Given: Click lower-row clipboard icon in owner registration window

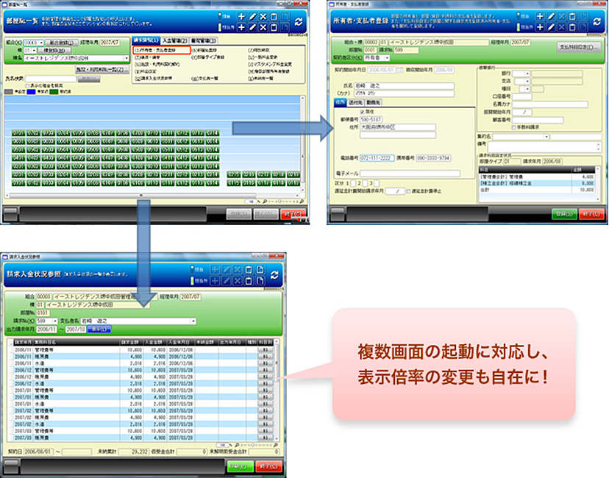Looking at the screenshot, I should pos(572,26).
